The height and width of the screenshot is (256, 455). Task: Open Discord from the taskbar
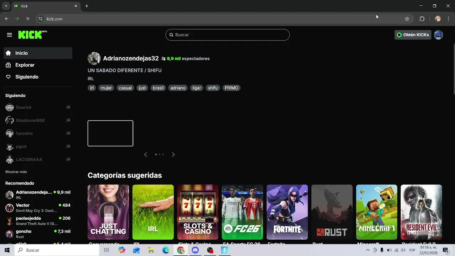click(195, 250)
